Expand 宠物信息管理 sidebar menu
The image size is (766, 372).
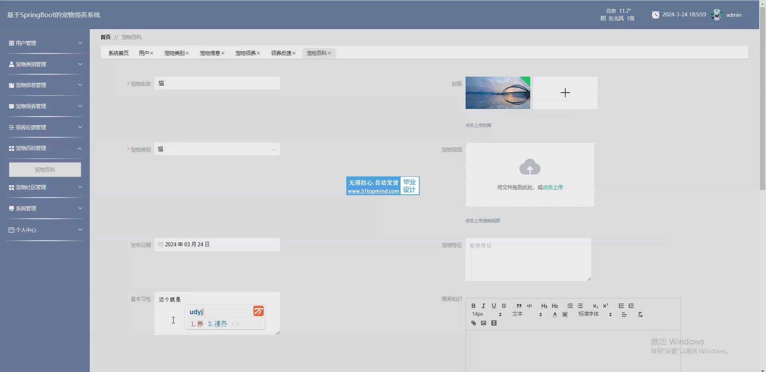45,85
